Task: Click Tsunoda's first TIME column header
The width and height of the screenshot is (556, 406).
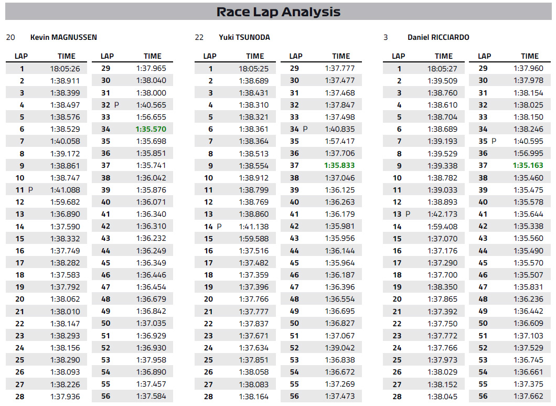Action: tap(255, 56)
